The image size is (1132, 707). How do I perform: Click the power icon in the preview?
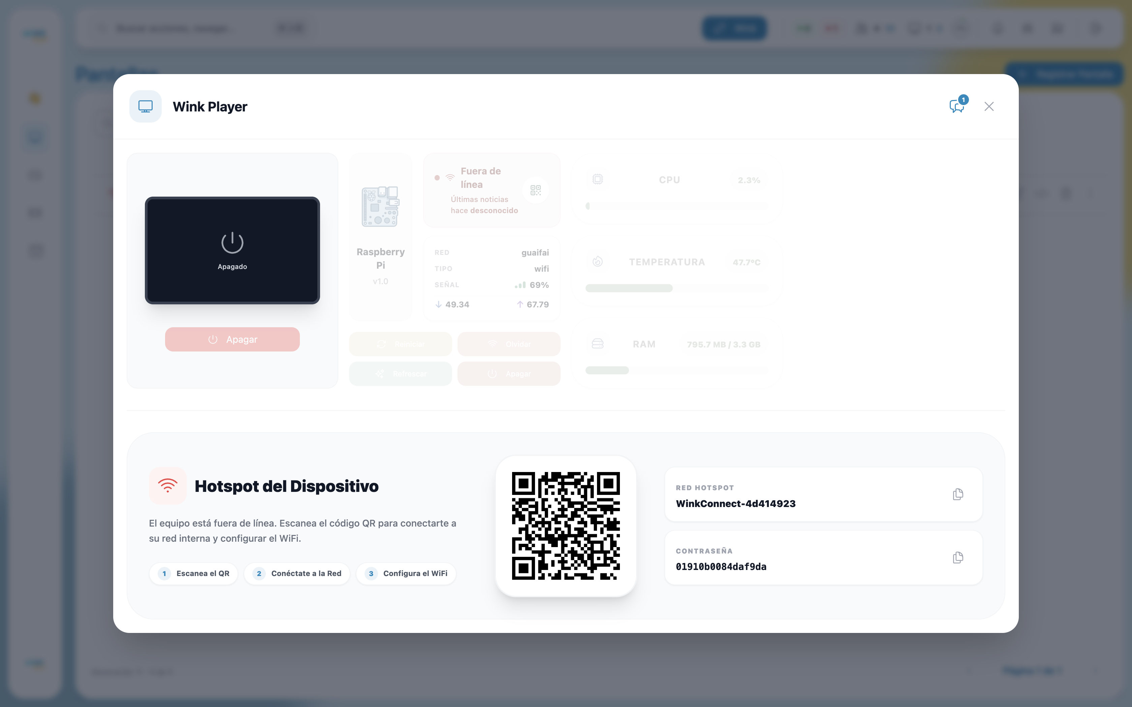pyautogui.click(x=232, y=243)
